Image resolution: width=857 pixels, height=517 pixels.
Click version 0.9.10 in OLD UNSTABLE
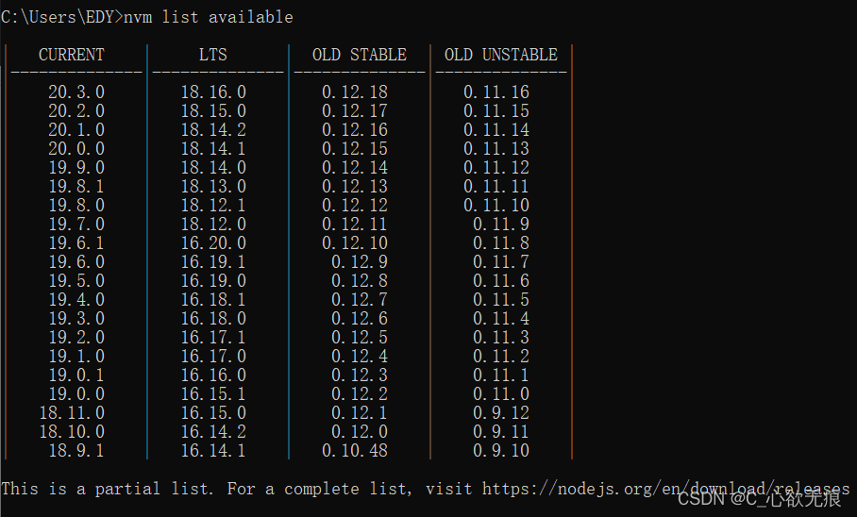[501, 451]
